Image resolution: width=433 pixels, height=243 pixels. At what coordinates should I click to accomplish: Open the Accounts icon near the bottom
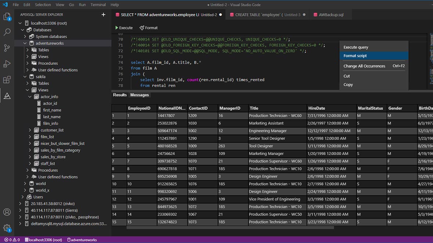pos(7,212)
